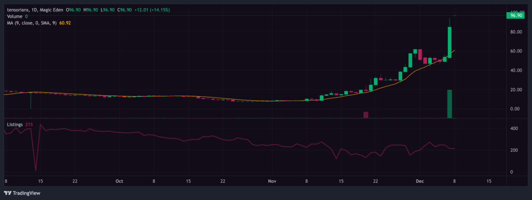Select the tall green candle near Dec 8
Screen dimensions: 532x200
[450, 42]
